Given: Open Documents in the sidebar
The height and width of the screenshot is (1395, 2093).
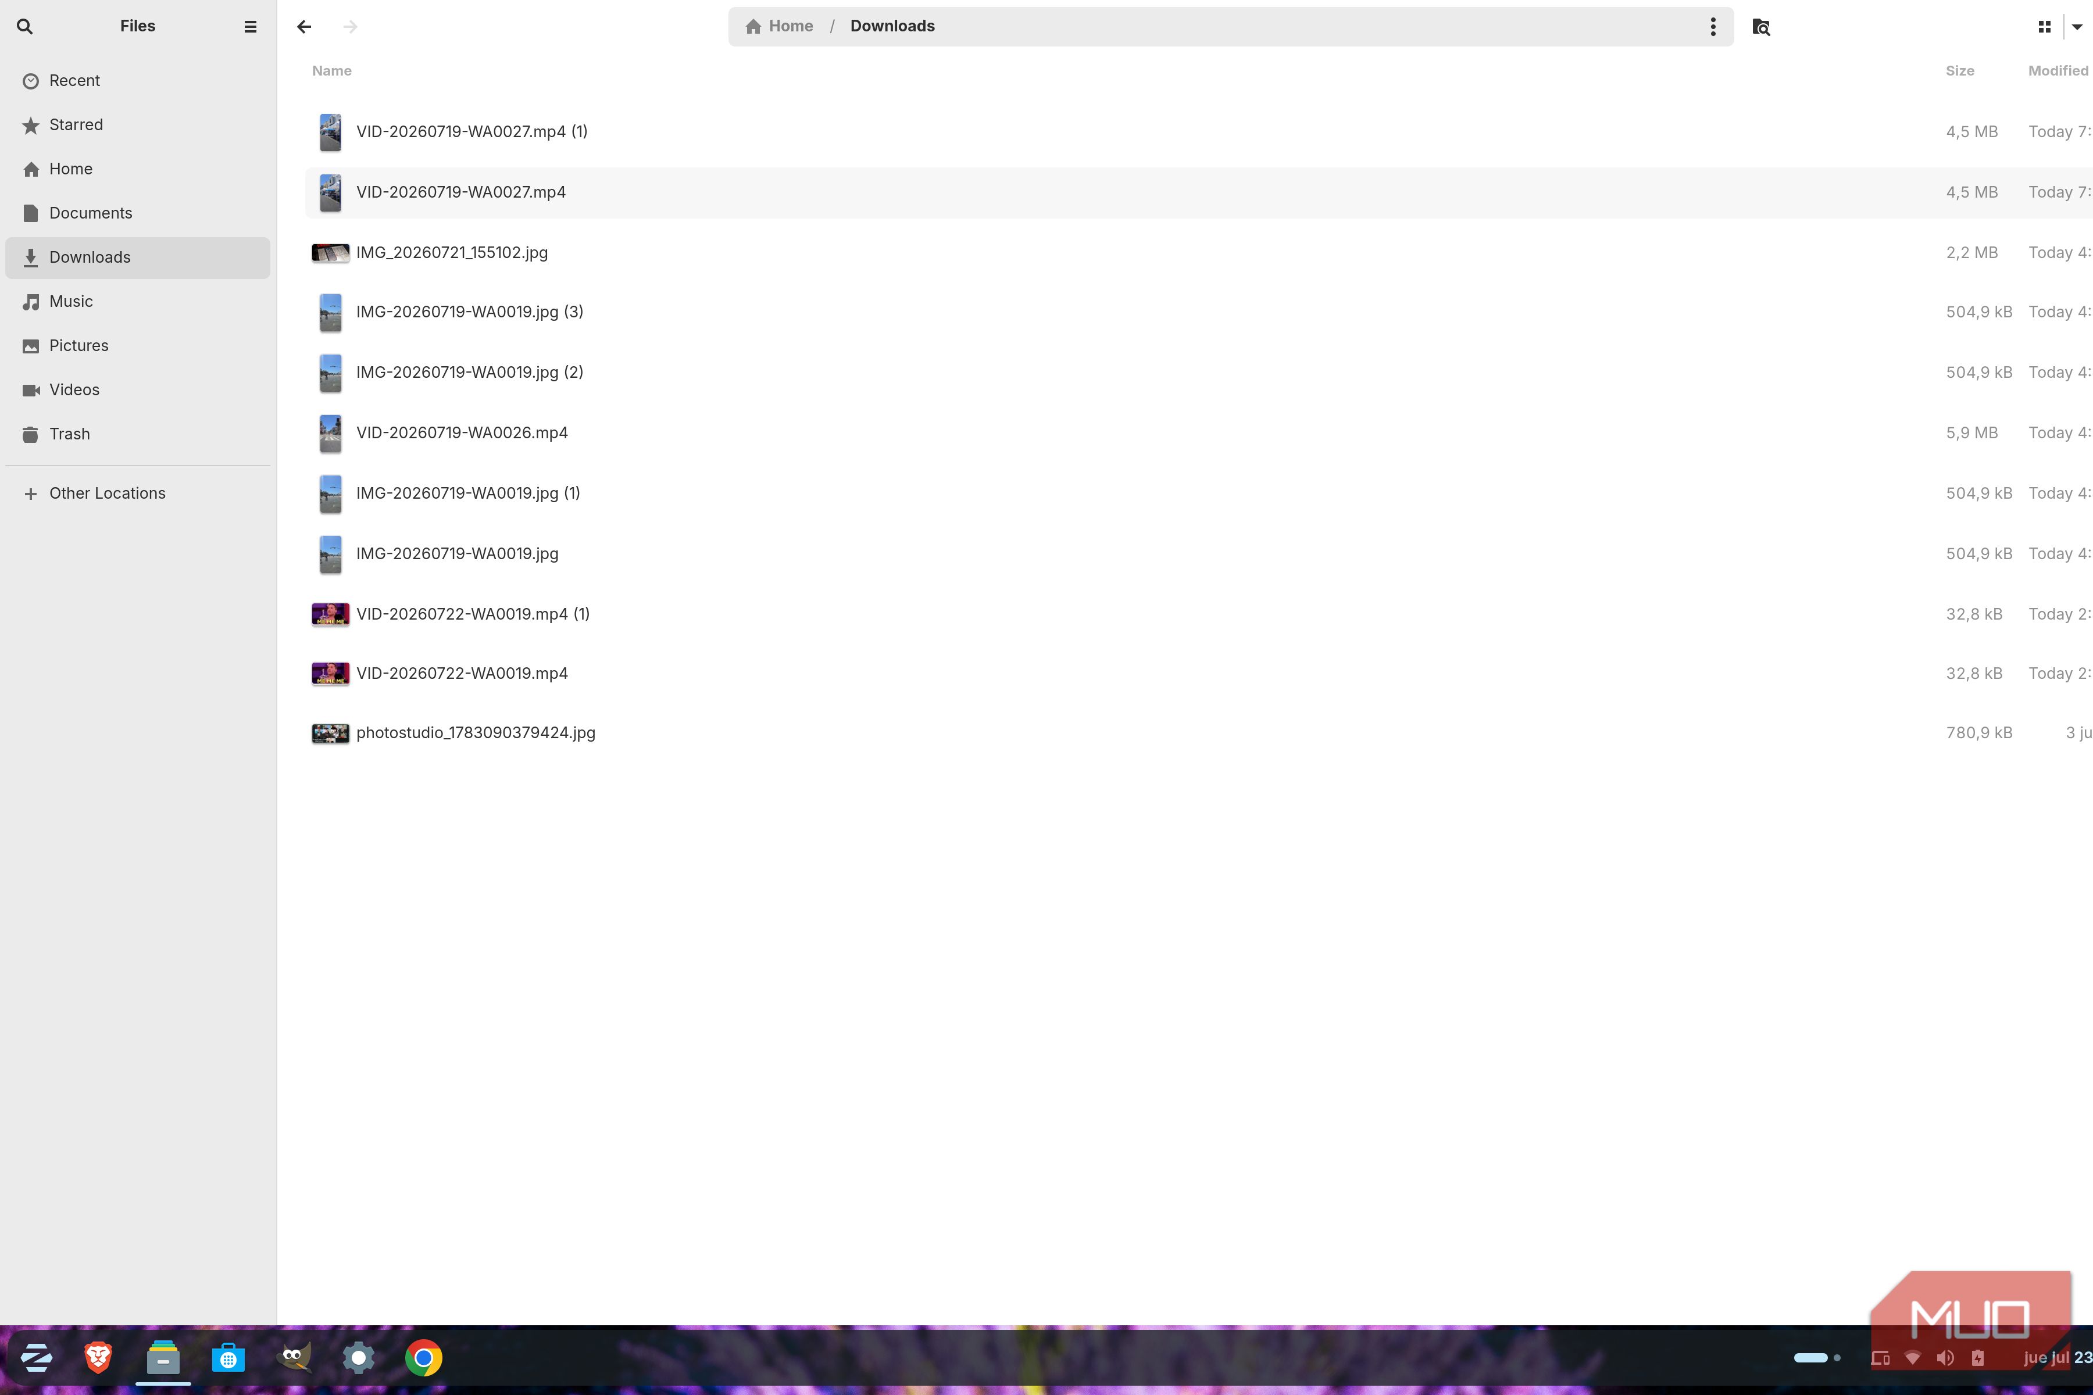Looking at the screenshot, I should (x=138, y=213).
